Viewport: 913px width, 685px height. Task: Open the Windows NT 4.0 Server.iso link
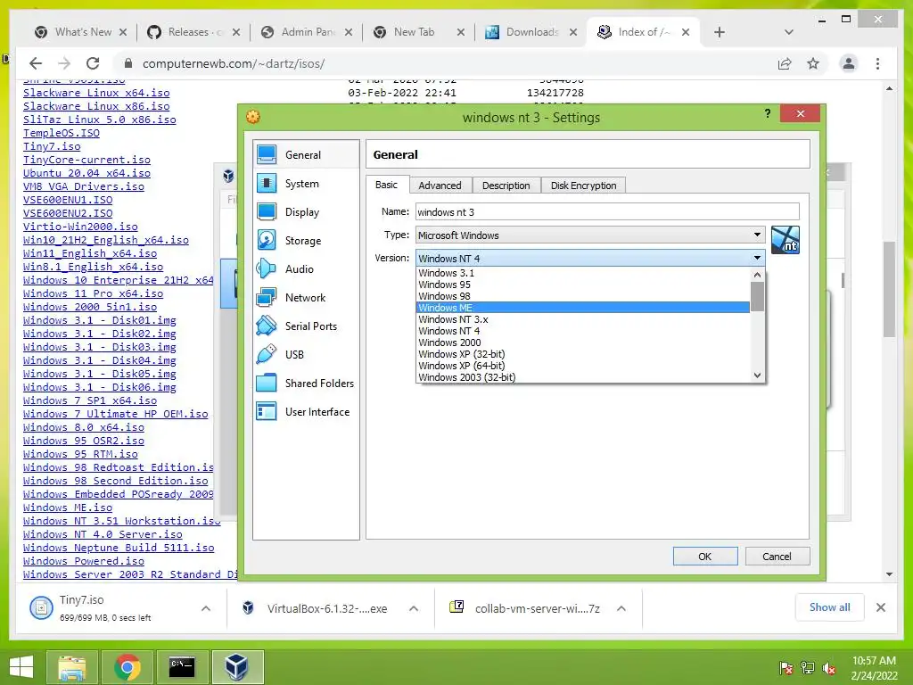[x=103, y=534]
